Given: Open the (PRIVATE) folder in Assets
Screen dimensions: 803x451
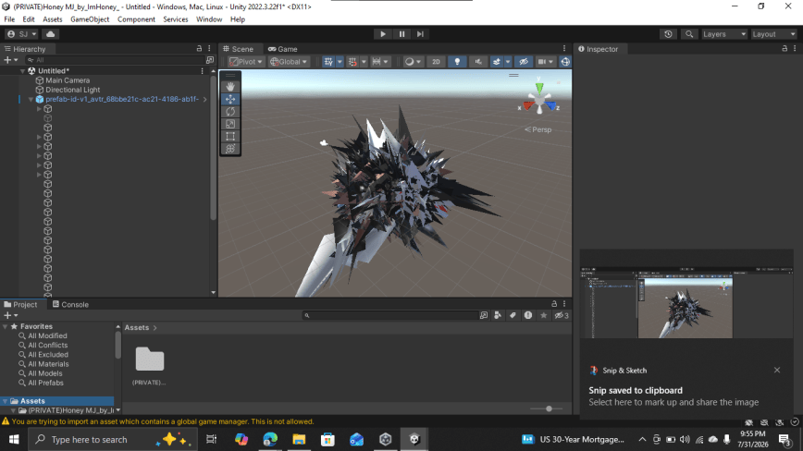Looking at the screenshot, I should pyautogui.click(x=150, y=364).
